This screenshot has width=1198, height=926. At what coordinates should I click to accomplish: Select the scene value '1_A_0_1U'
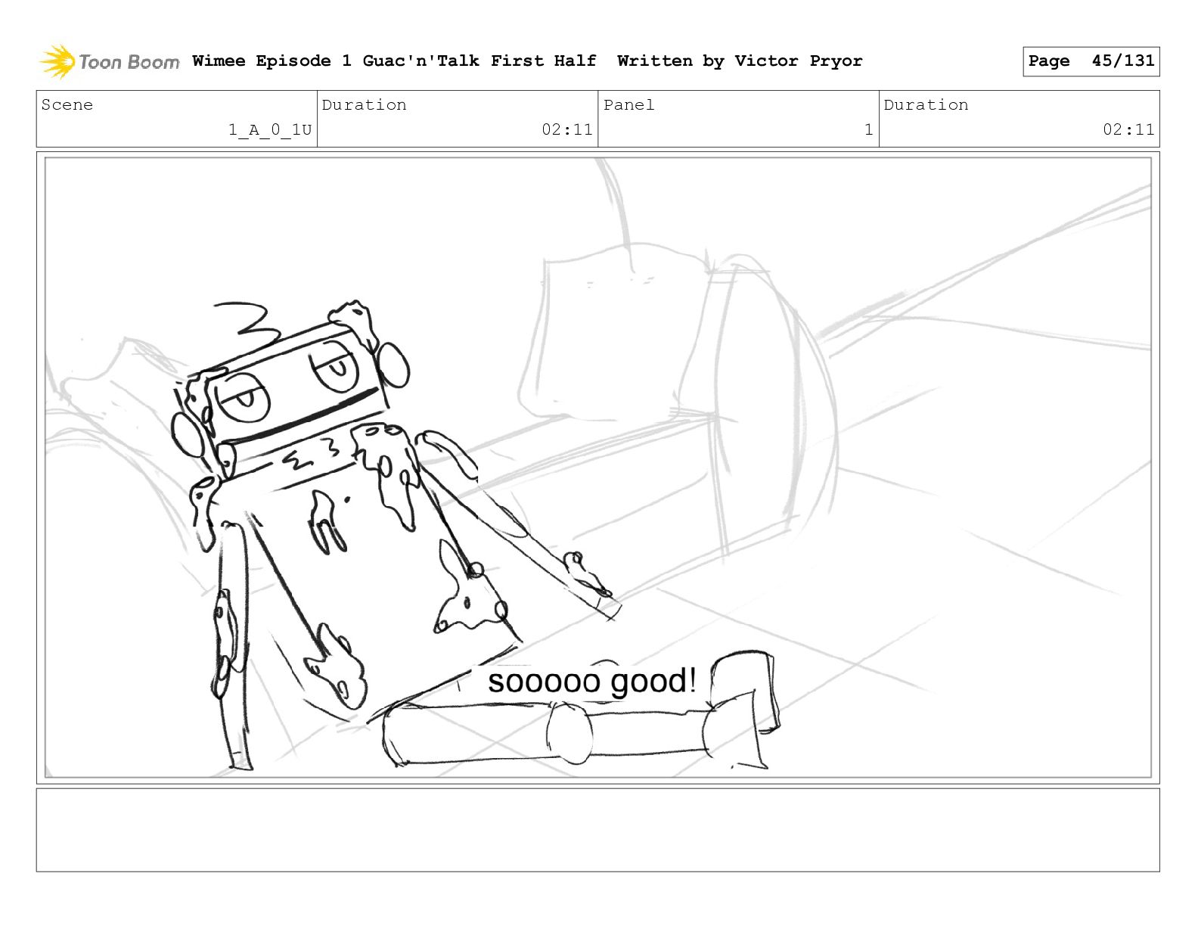270,130
